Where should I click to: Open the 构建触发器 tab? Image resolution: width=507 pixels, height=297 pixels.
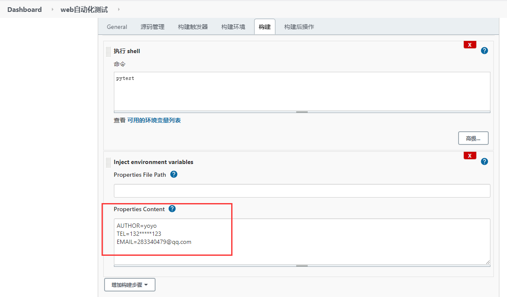point(193,26)
